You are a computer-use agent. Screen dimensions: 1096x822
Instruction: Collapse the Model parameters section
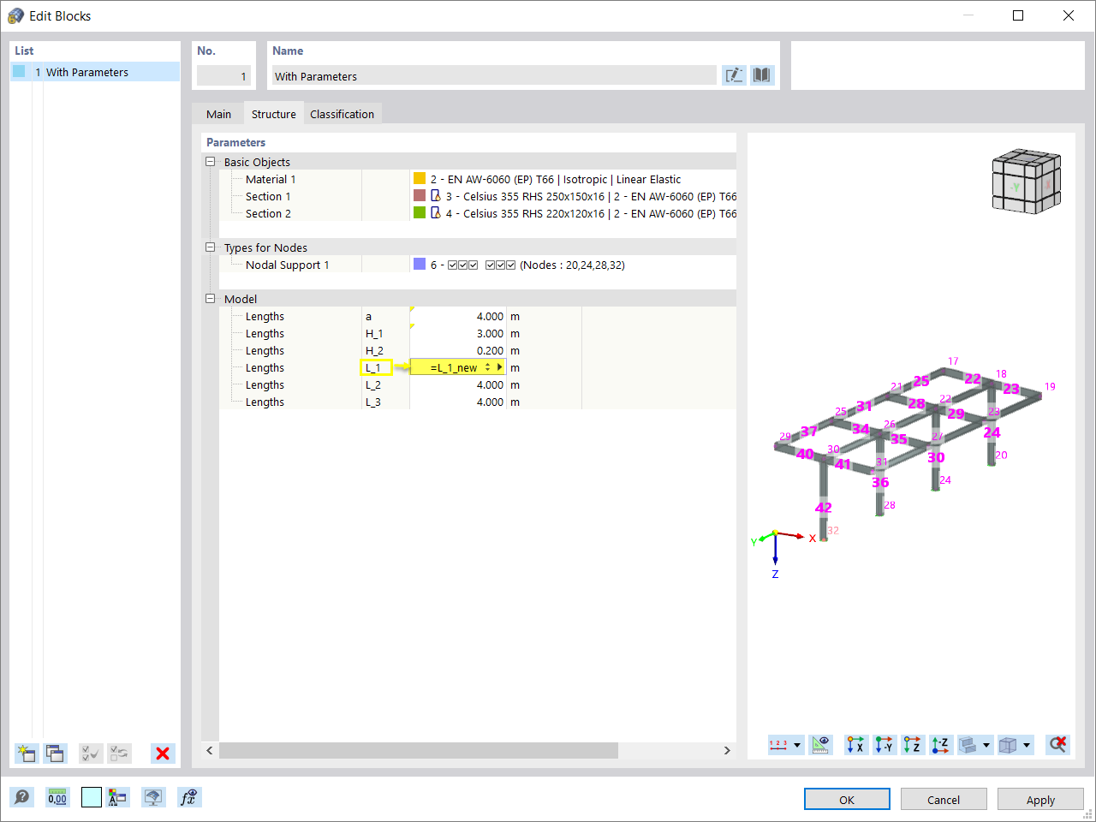[x=210, y=298]
